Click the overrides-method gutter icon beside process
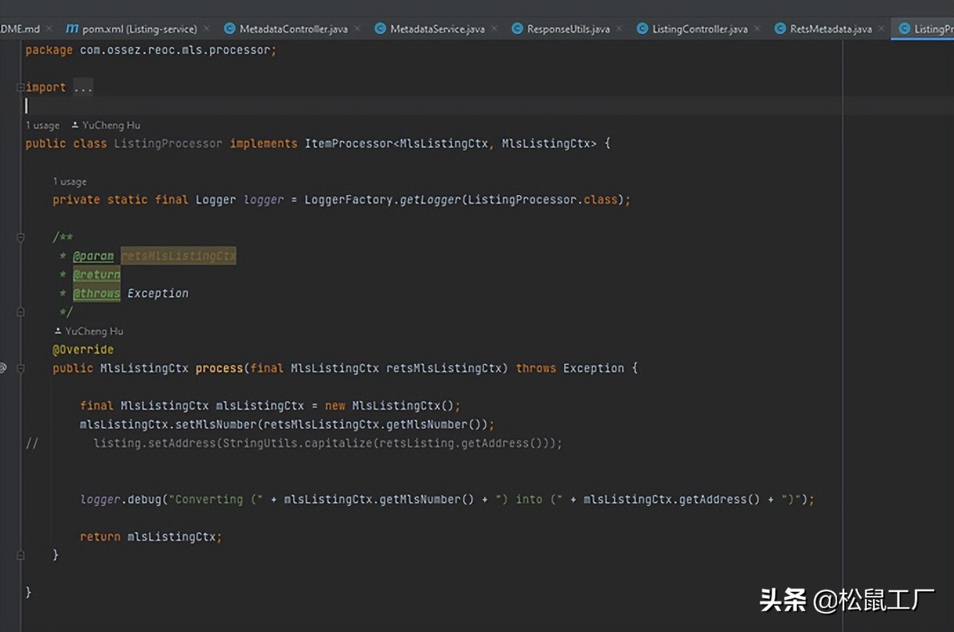The image size is (954, 632). coord(3,368)
